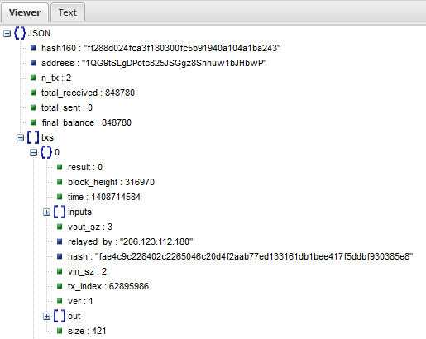Click the out array bracket icon

[60, 316]
